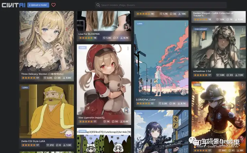Screen dimensions: 247x153
Task: Click 41 comments icon on FireVFX card
Action: (x=231, y=151)
